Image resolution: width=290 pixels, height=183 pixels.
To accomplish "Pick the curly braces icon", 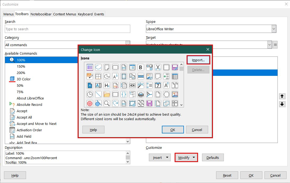I will [124, 94].
